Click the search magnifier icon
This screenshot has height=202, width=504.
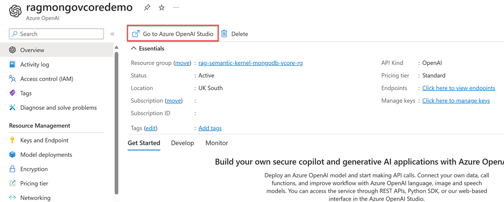(x=15, y=34)
